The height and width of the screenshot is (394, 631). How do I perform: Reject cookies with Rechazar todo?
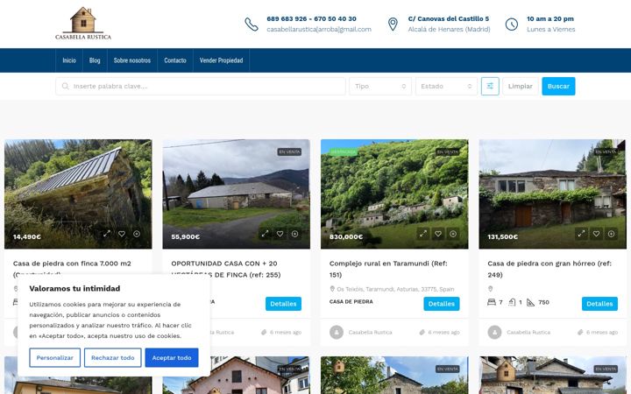113,357
